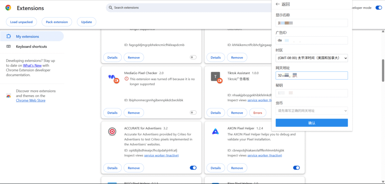Open Tiktok Assistant service worker link

coord(259,100)
